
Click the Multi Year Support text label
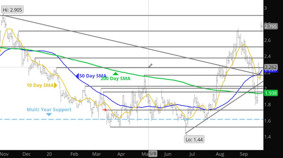[x=49, y=110]
